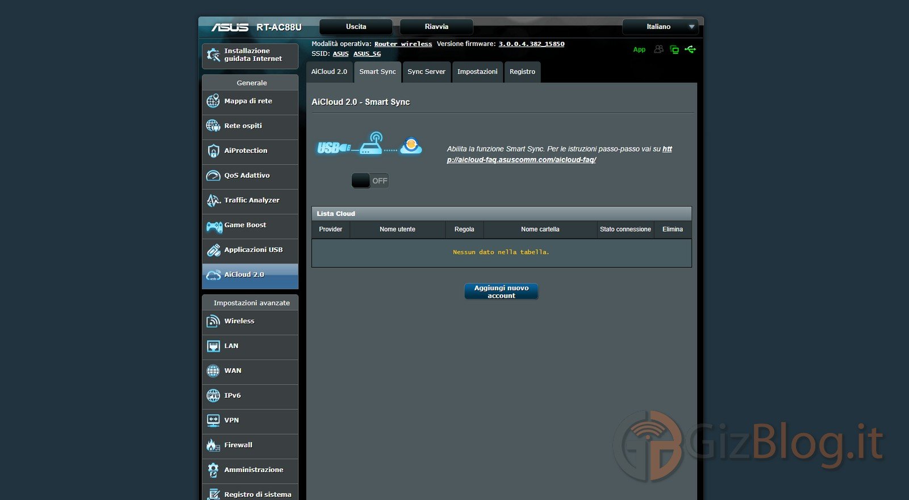This screenshot has width=909, height=500.
Task: Switch to the Registro tab
Action: (522, 72)
